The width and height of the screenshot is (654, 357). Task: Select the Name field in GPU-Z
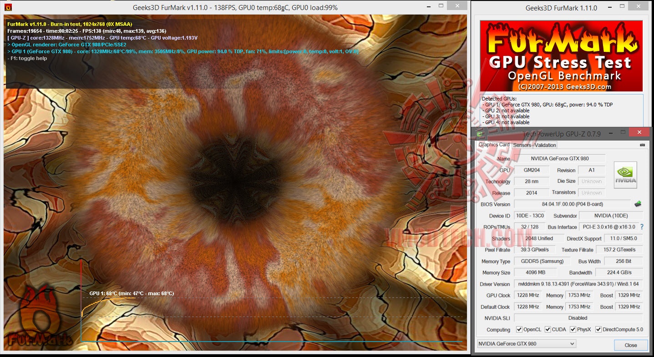(559, 158)
